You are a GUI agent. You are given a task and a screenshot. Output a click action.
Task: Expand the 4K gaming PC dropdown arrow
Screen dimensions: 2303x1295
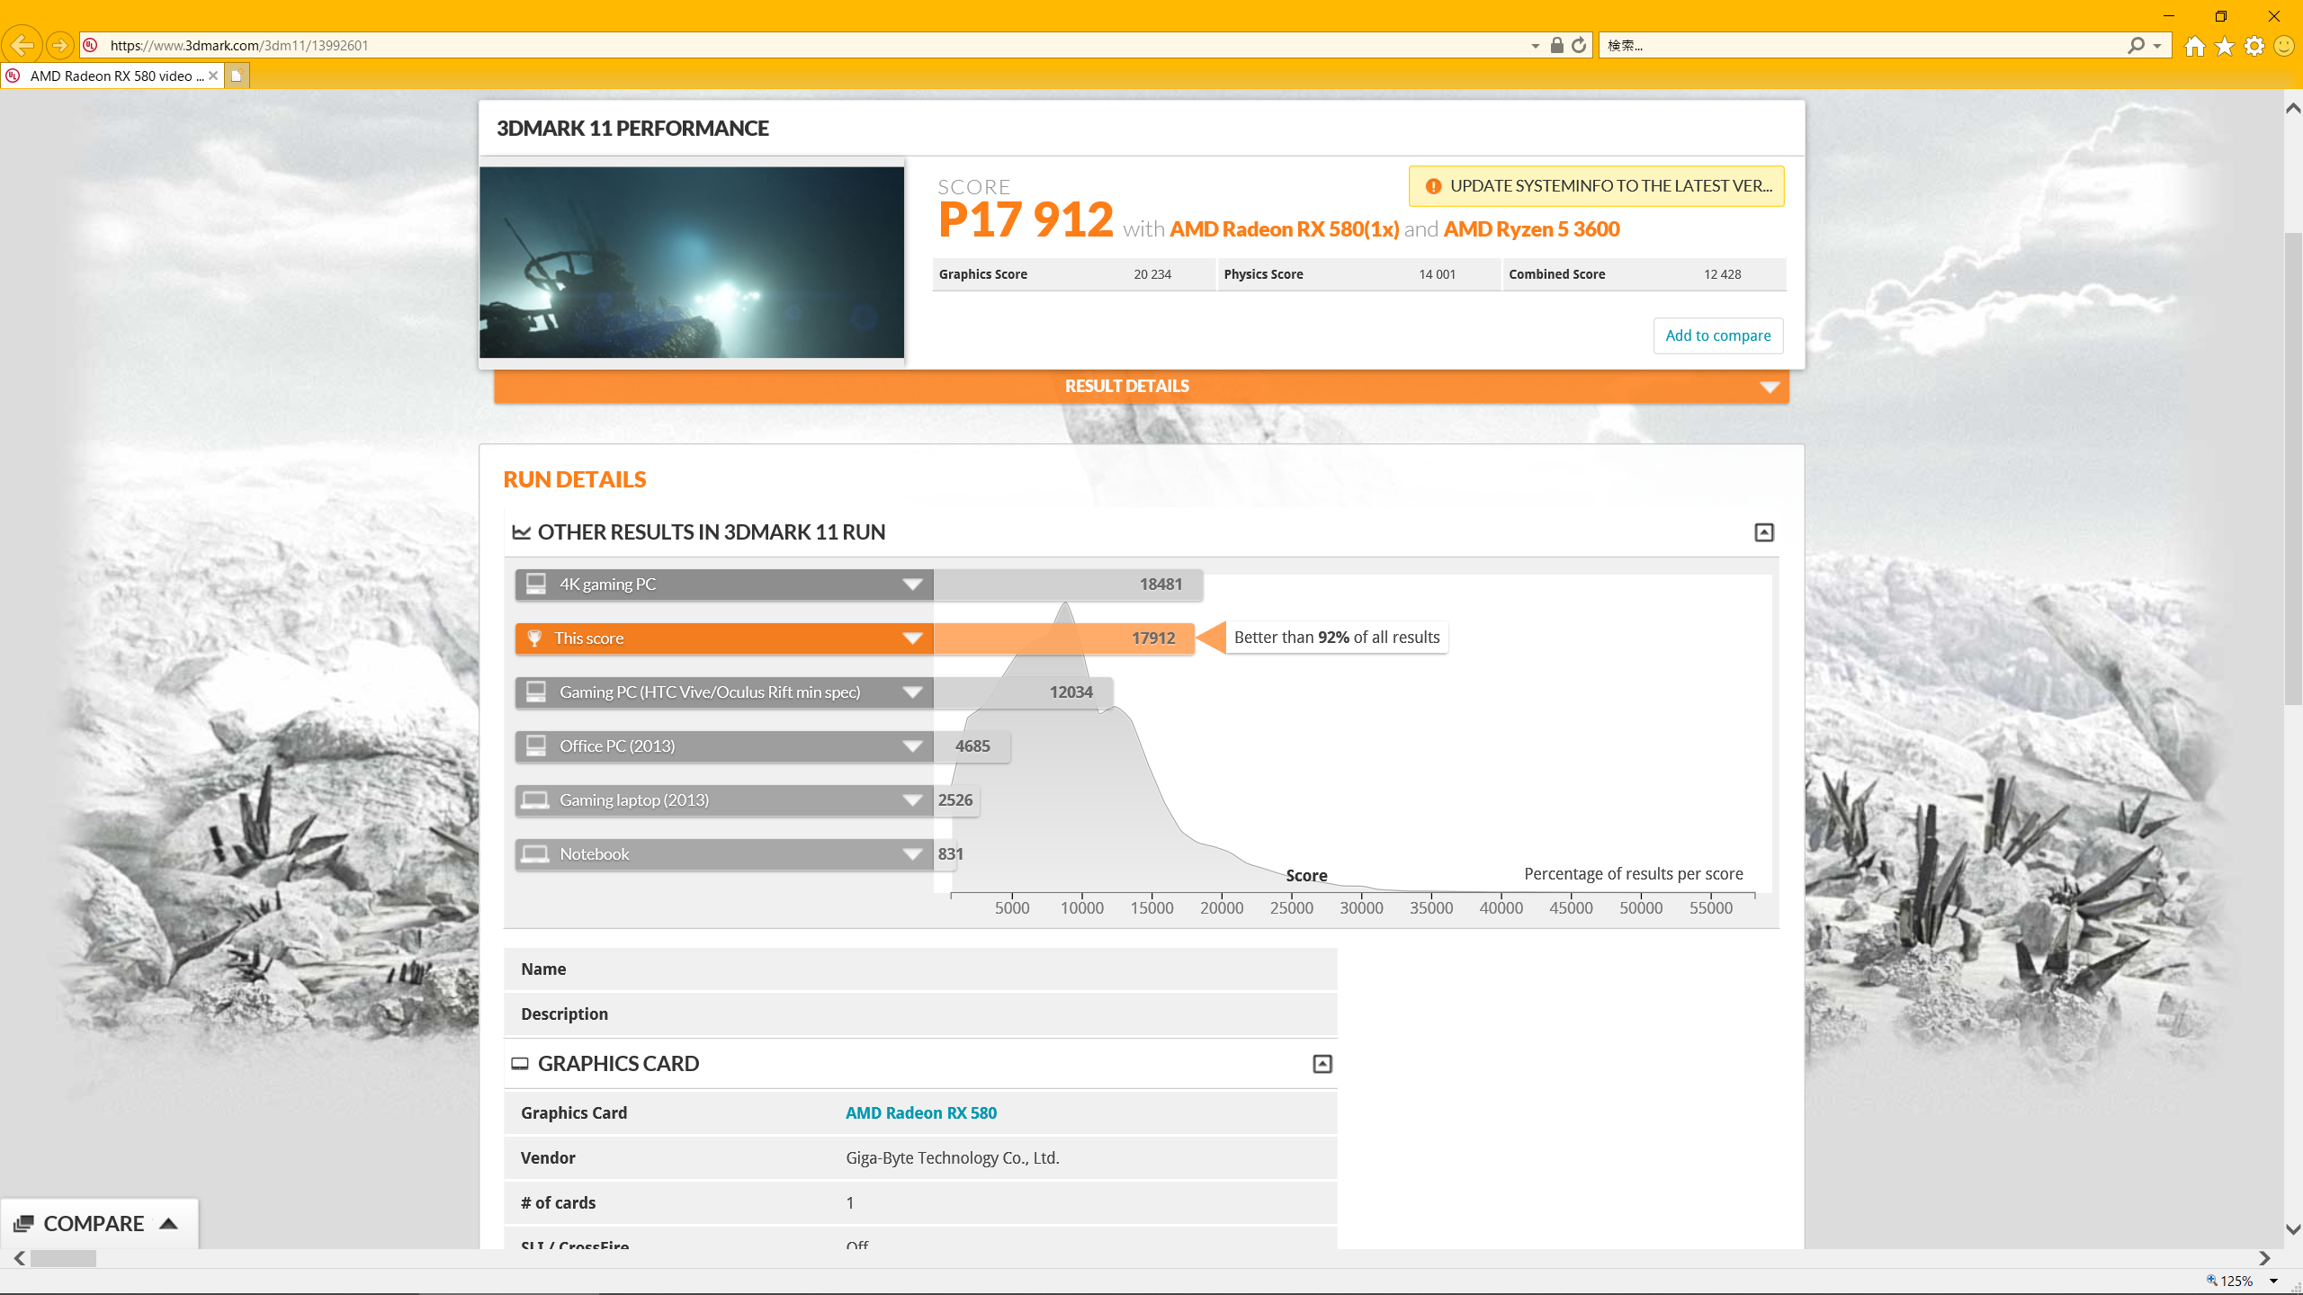click(912, 585)
